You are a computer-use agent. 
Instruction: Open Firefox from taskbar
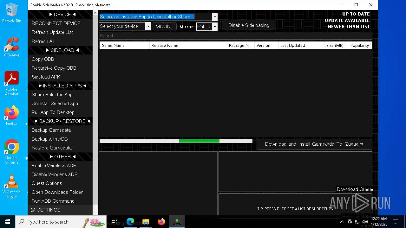point(161,222)
